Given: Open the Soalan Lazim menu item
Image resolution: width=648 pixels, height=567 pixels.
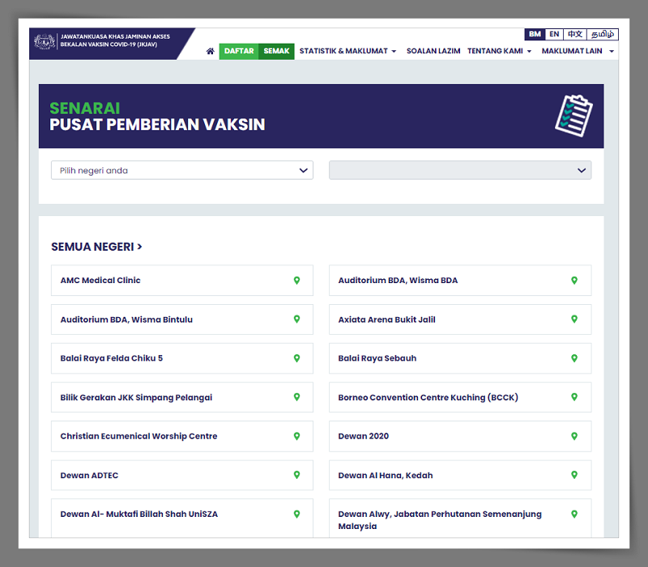Looking at the screenshot, I should pyautogui.click(x=433, y=51).
